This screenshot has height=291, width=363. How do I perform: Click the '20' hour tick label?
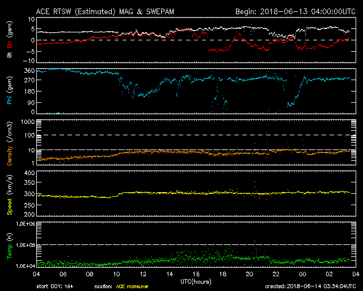point(250,275)
